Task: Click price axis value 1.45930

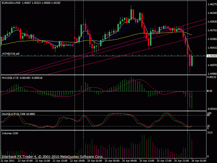Action: pyautogui.click(x=212, y=22)
